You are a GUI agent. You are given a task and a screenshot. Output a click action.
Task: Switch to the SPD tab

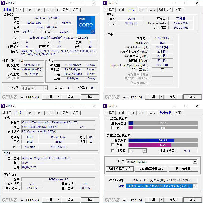pyautogui.click(x=39, y=10)
